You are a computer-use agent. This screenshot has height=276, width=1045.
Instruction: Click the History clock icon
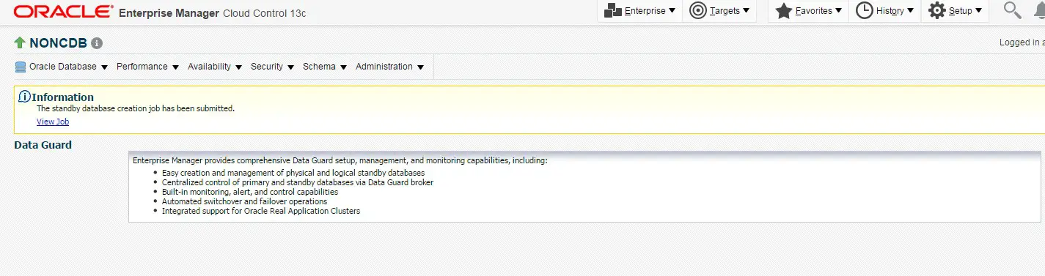(865, 10)
